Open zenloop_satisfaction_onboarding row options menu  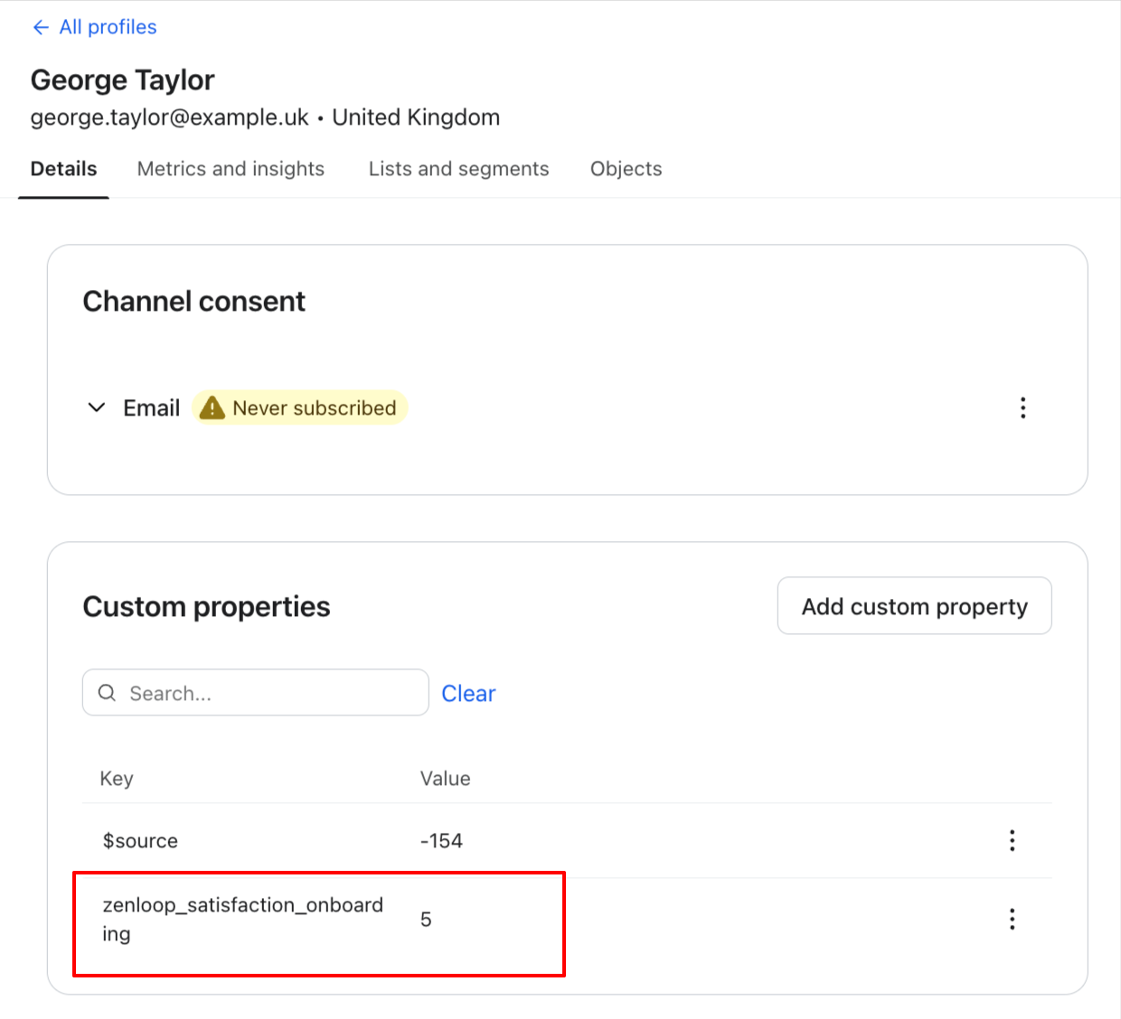point(1012,919)
